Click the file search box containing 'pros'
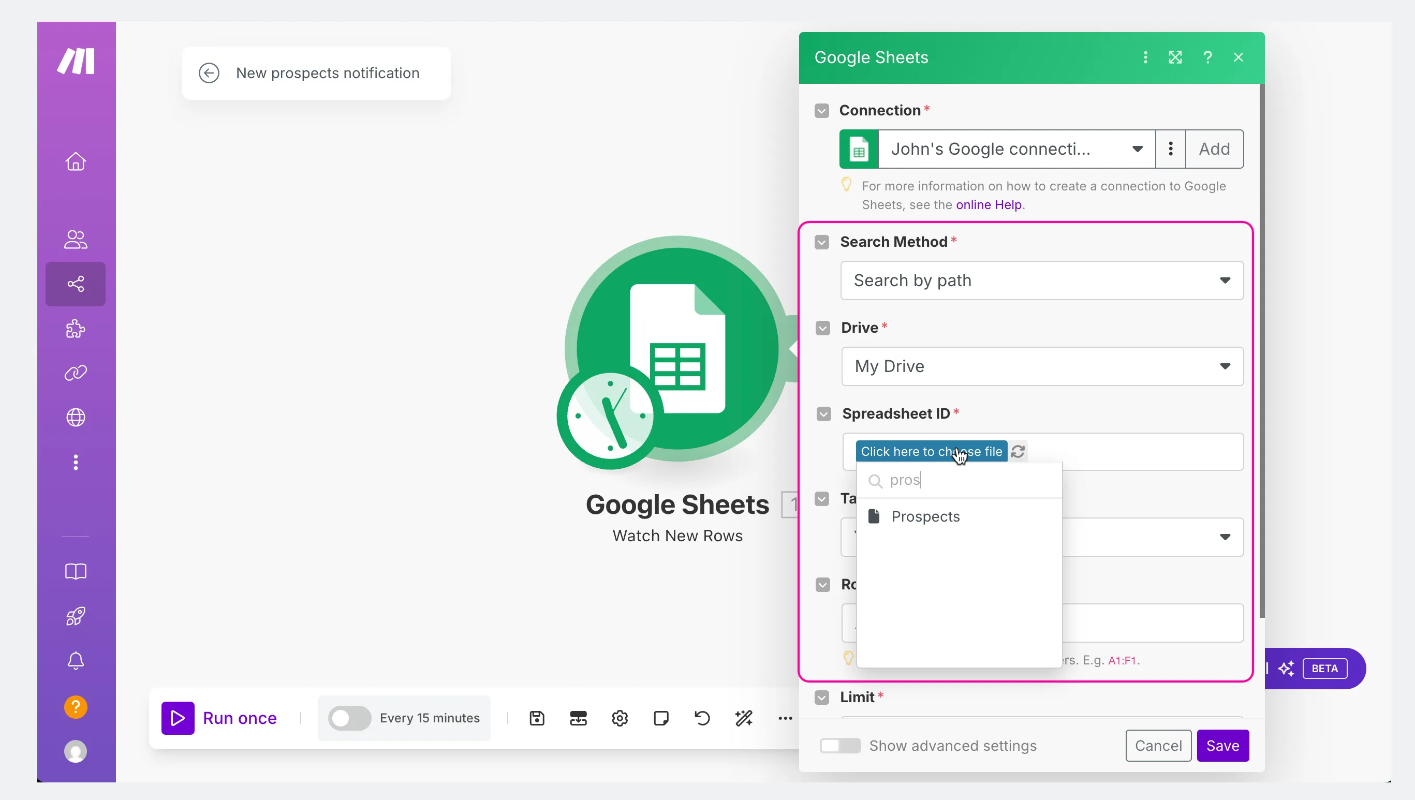 (x=959, y=480)
